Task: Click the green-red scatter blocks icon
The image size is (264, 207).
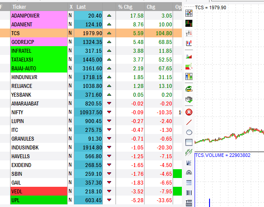Action: [189, 66]
